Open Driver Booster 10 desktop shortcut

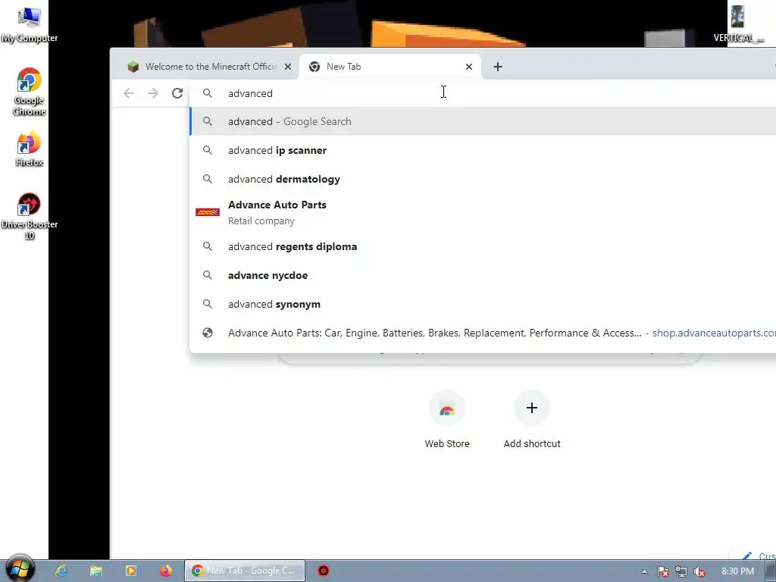point(30,216)
